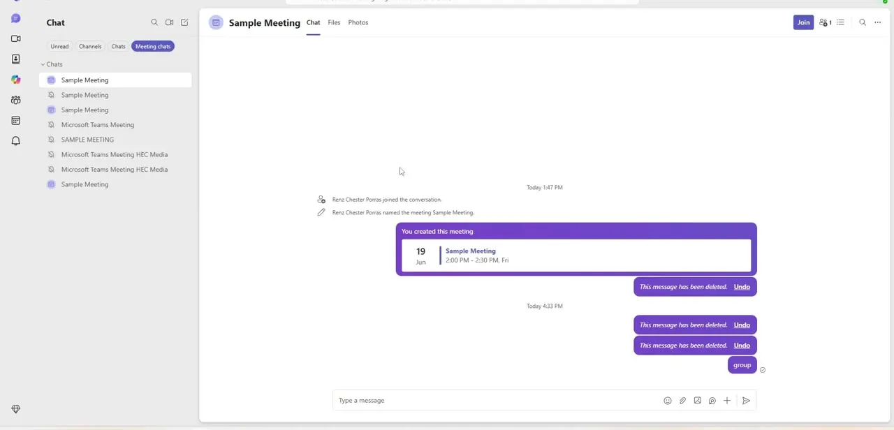Viewport: 894px width, 430px height.
Task: Join the Sample Meeting
Action: pyautogui.click(x=803, y=22)
